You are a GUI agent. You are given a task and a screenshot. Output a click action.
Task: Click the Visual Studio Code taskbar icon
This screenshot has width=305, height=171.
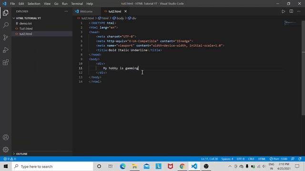click(x=194, y=166)
